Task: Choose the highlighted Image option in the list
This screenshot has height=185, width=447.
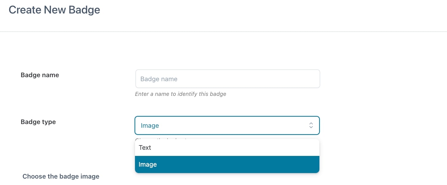Action: tap(227, 164)
